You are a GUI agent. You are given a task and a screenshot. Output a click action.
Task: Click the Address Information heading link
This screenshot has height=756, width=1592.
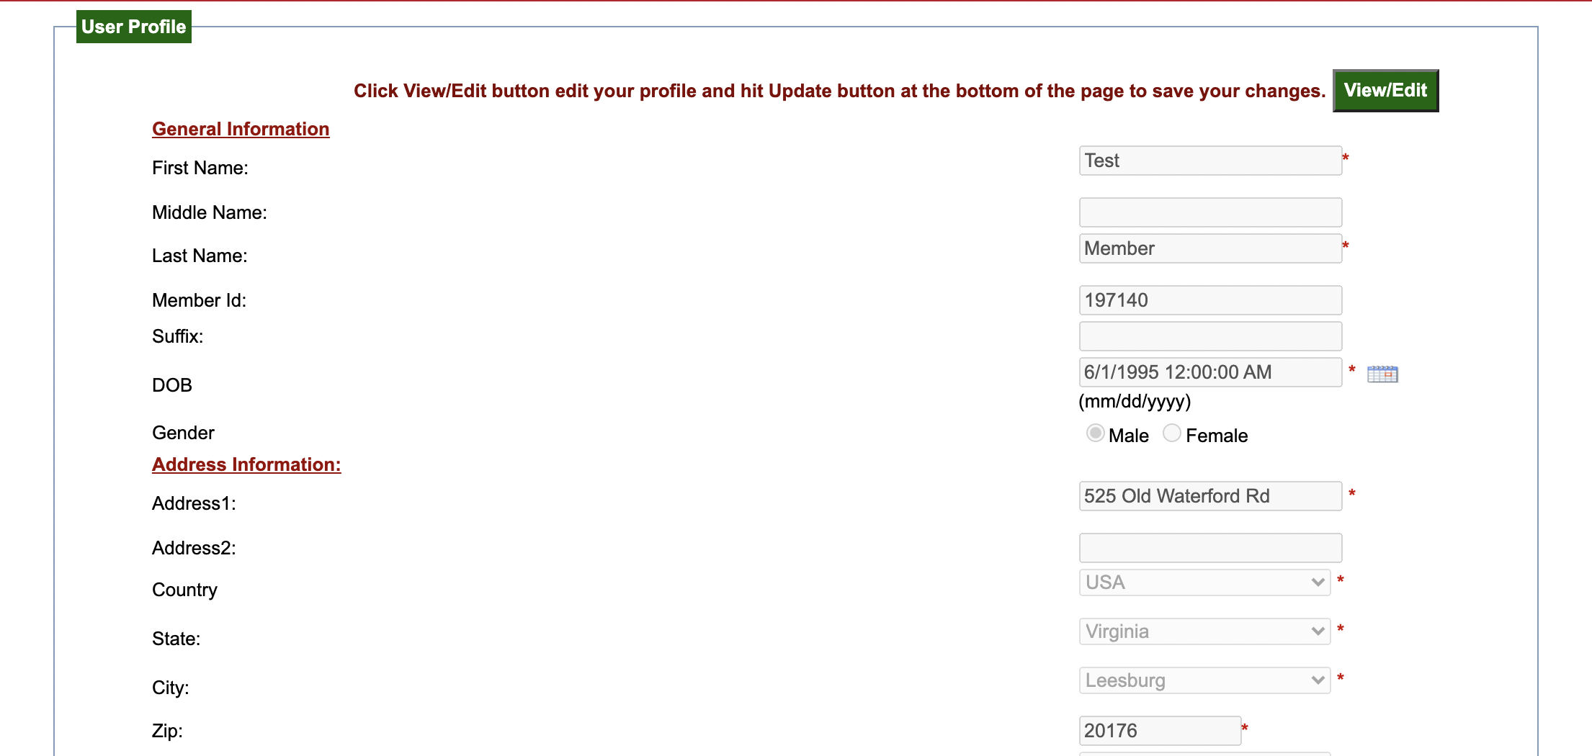[246, 464]
